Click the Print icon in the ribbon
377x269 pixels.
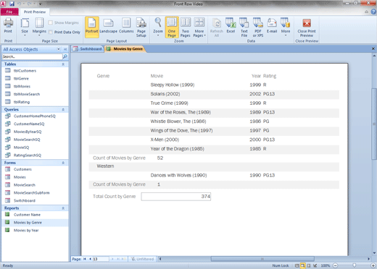(8, 25)
